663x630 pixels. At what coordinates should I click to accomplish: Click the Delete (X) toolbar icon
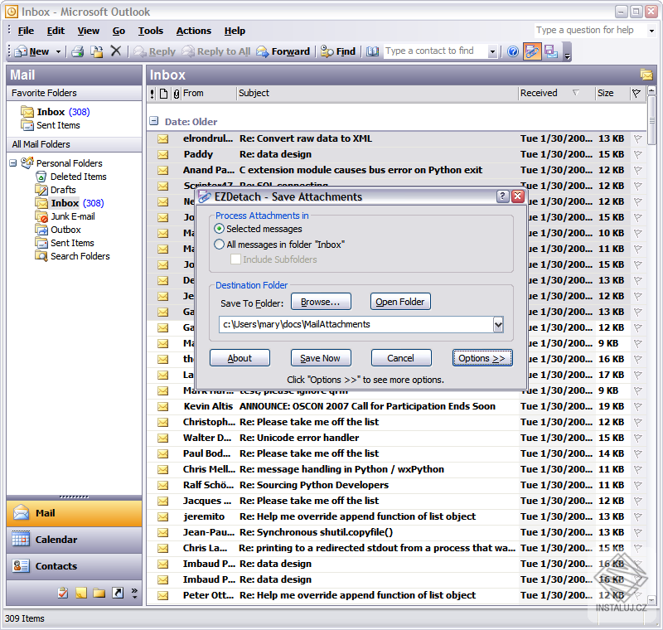pos(116,51)
